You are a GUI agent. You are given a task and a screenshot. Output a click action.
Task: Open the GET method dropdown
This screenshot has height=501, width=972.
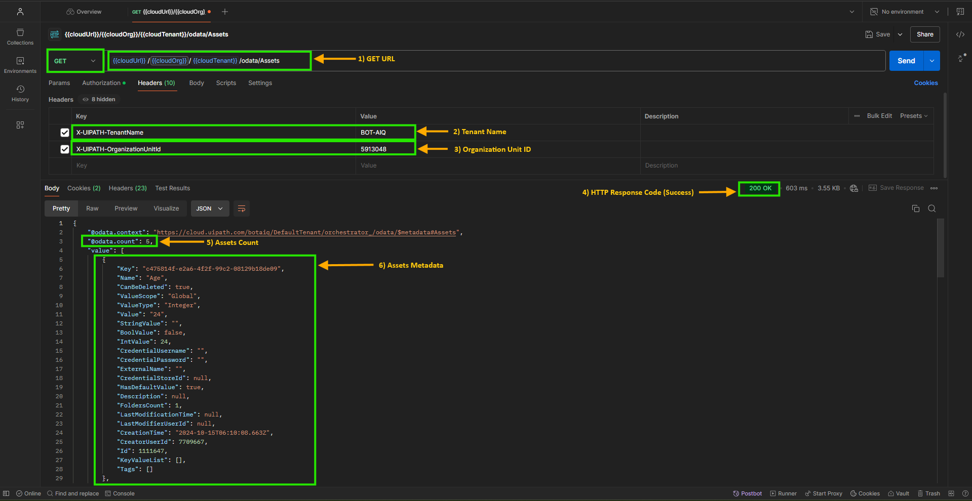75,61
